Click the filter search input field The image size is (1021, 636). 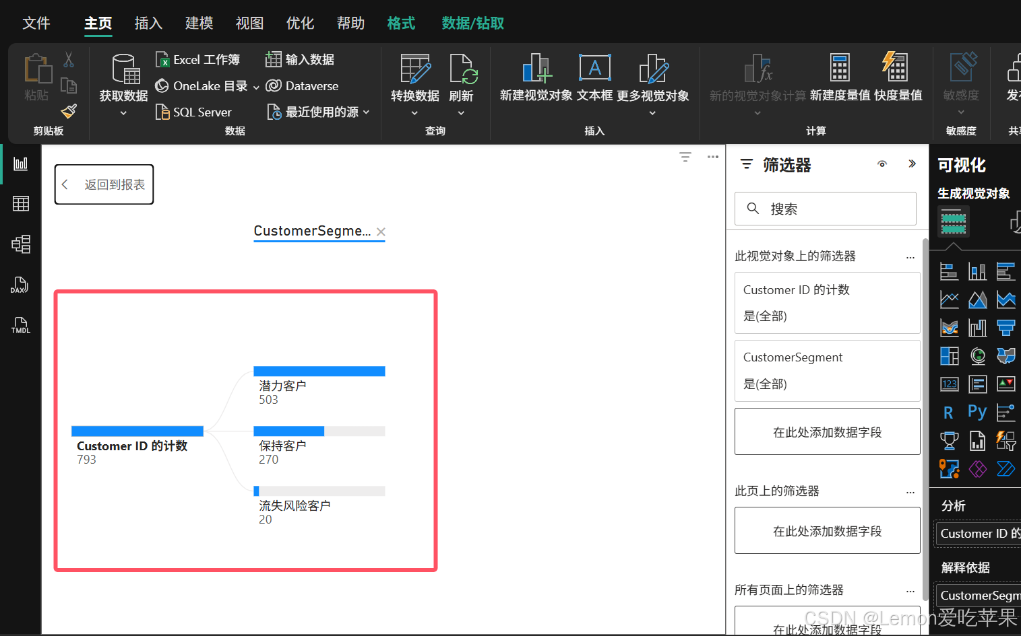click(826, 209)
